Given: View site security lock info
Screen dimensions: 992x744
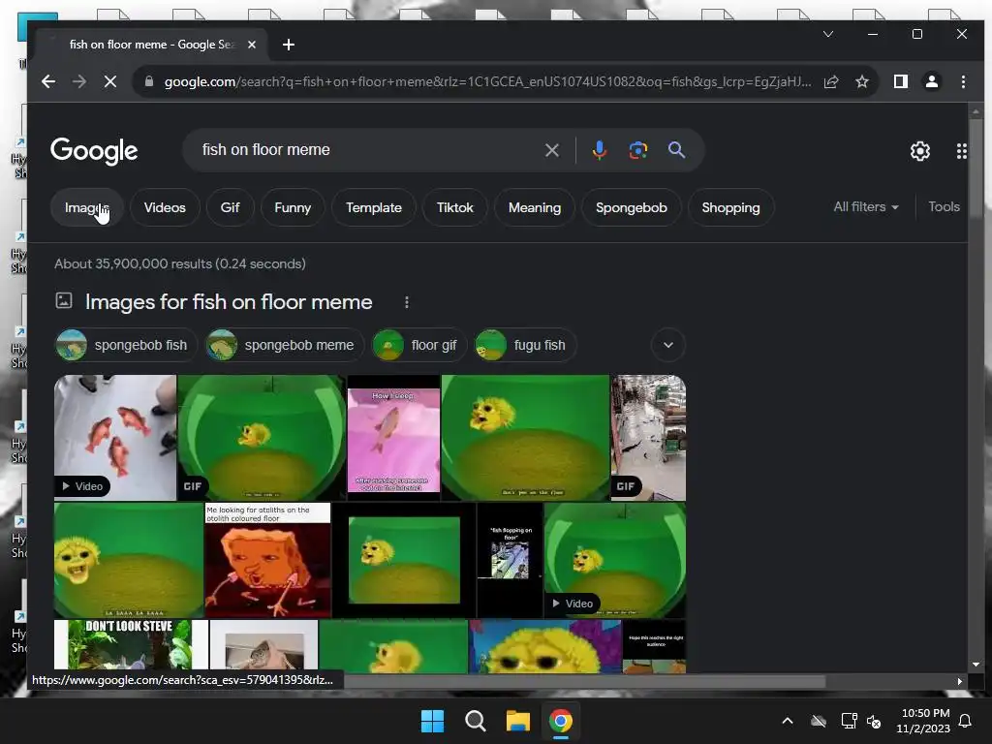Looking at the screenshot, I should (x=148, y=81).
